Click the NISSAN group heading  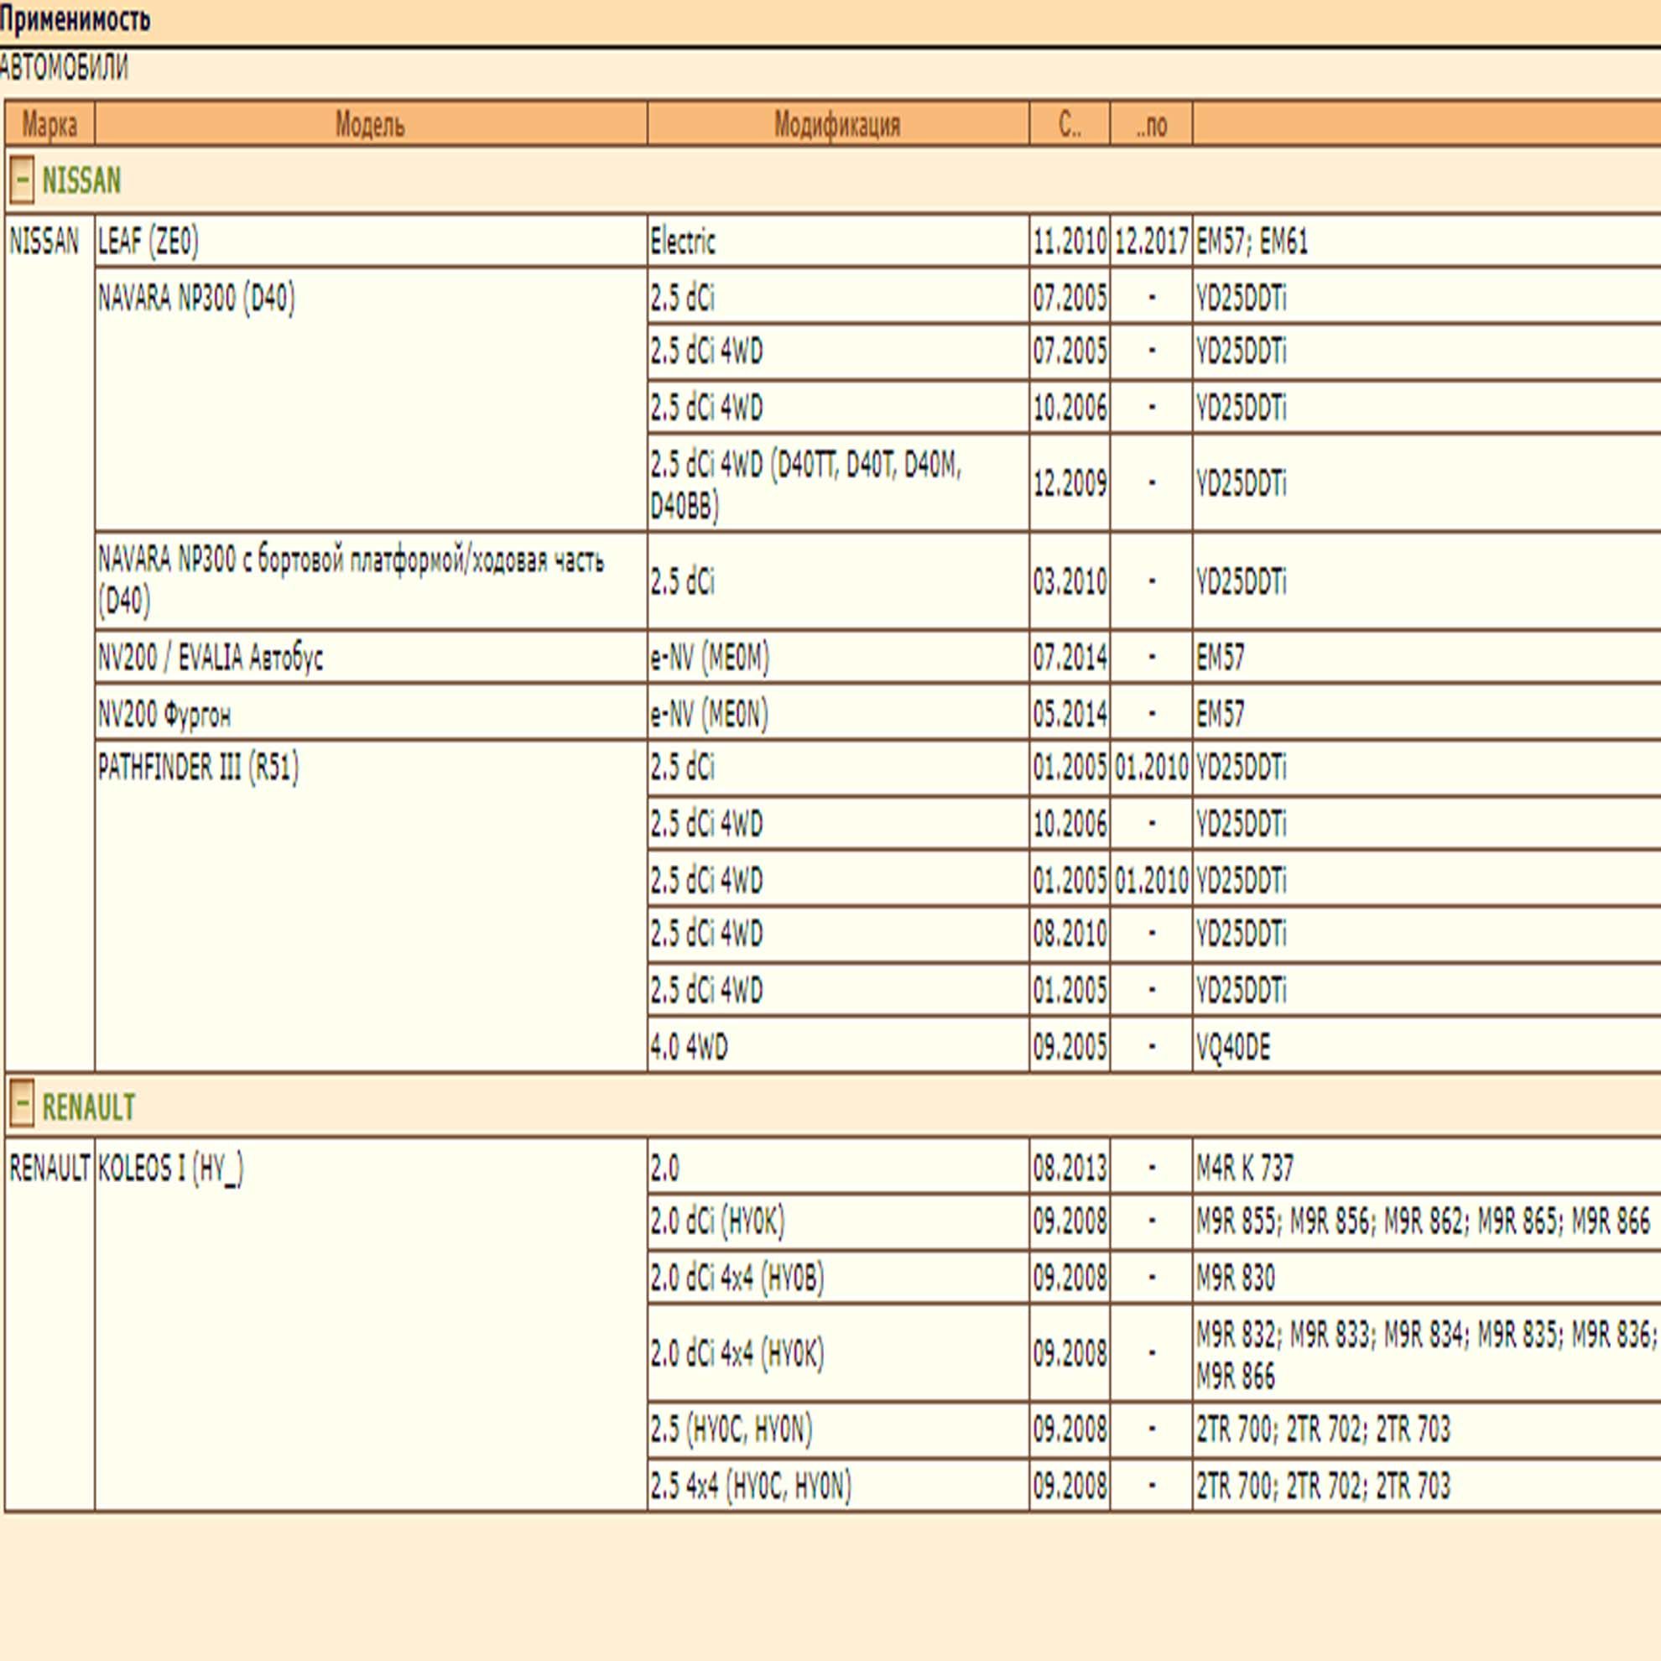point(81,180)
